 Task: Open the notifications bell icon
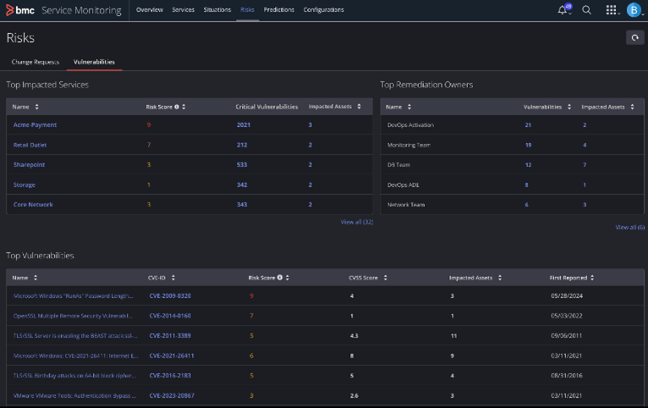click(563, 10)
